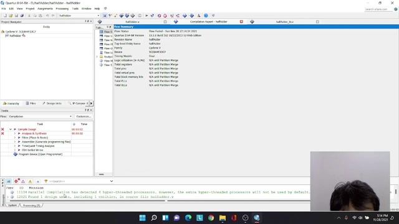399x224 pixels.
Task: Redo action in toolbar
Action: pos(53,16)
